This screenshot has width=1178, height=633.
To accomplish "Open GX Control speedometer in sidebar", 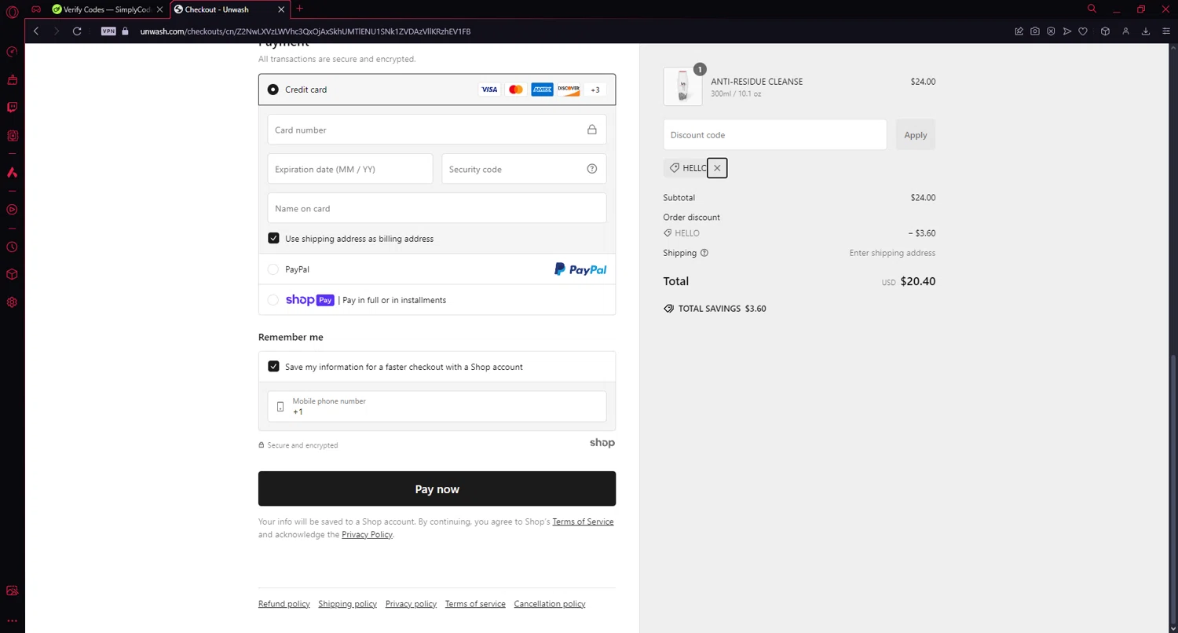I will pos(12,52).
